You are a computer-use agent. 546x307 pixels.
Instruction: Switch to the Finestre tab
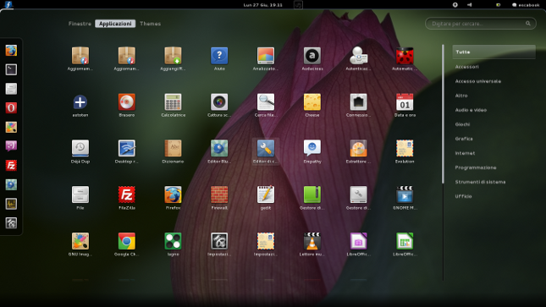(x=80, y=24)
